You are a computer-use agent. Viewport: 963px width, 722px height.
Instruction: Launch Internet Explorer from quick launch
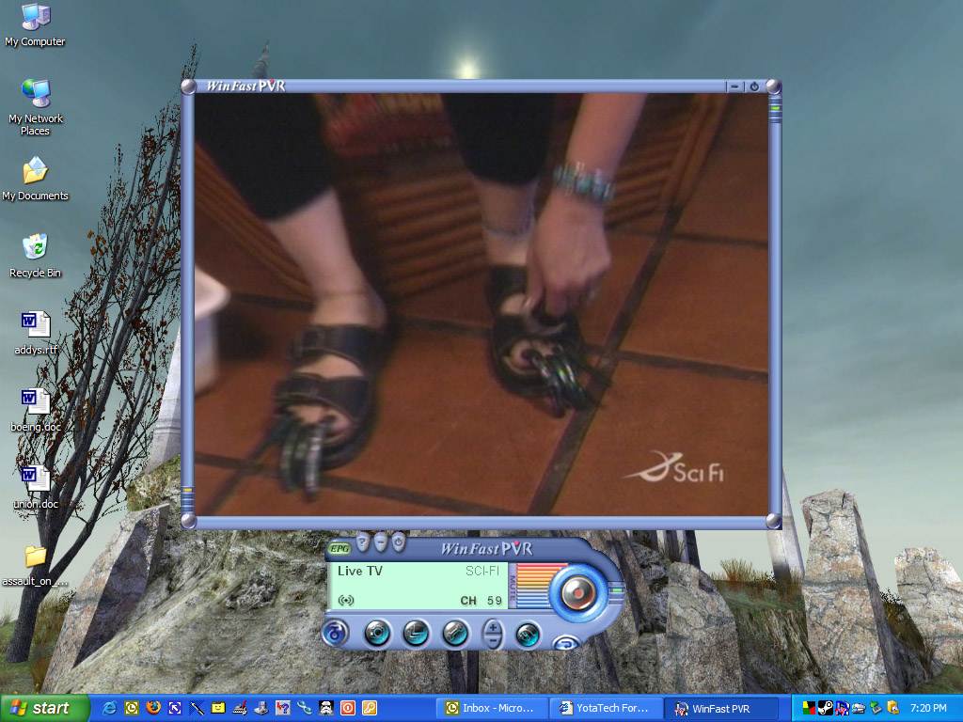point(109,708)
